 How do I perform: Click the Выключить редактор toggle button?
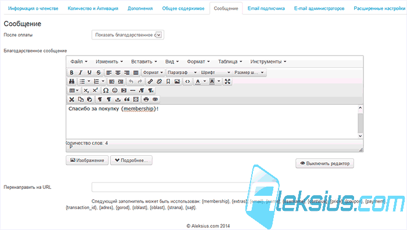324,163
